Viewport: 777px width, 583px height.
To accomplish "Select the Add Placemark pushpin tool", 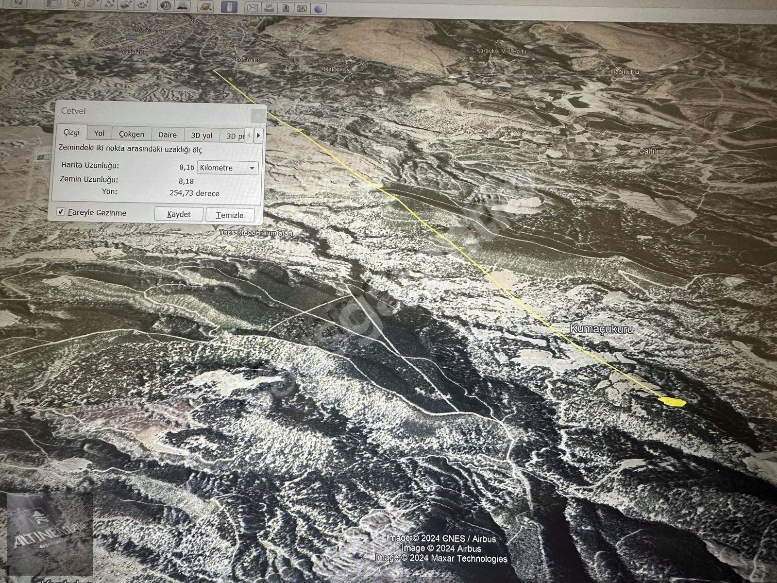I will [x=76, y=4].
